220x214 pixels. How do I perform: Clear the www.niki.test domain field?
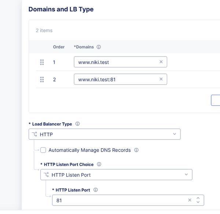click(161, 62)
